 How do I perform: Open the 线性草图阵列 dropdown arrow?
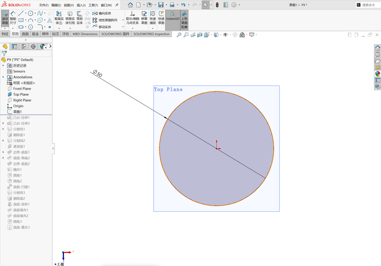tap(123, 20)
